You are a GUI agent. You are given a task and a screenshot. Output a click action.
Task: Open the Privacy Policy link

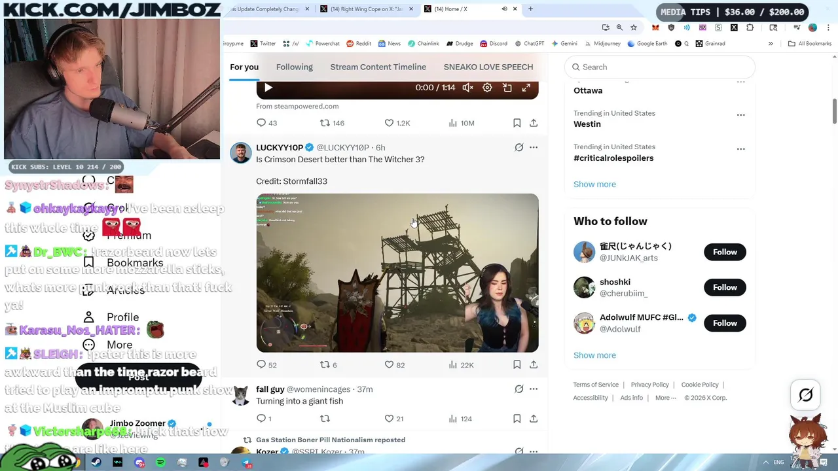click(x=649, y=385)
